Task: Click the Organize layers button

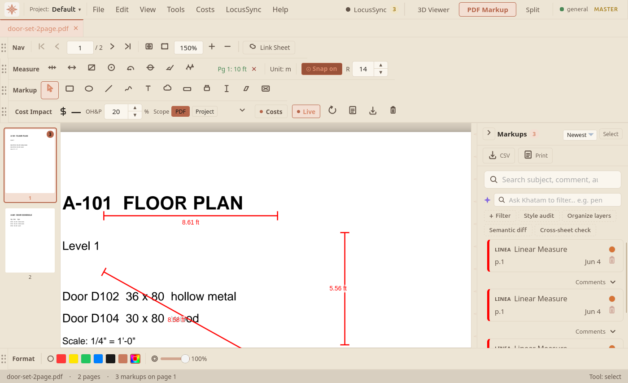Action: (589, 216)
